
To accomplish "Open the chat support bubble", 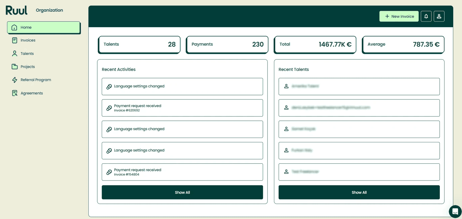I will click(x=455, y=212).
